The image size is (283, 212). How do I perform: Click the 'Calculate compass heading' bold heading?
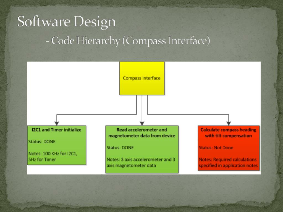(x=228, y=130)
